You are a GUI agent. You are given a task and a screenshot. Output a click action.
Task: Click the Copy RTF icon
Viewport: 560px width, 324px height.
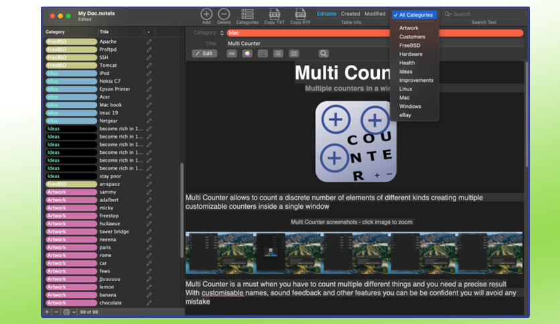(x=300, y=14)
